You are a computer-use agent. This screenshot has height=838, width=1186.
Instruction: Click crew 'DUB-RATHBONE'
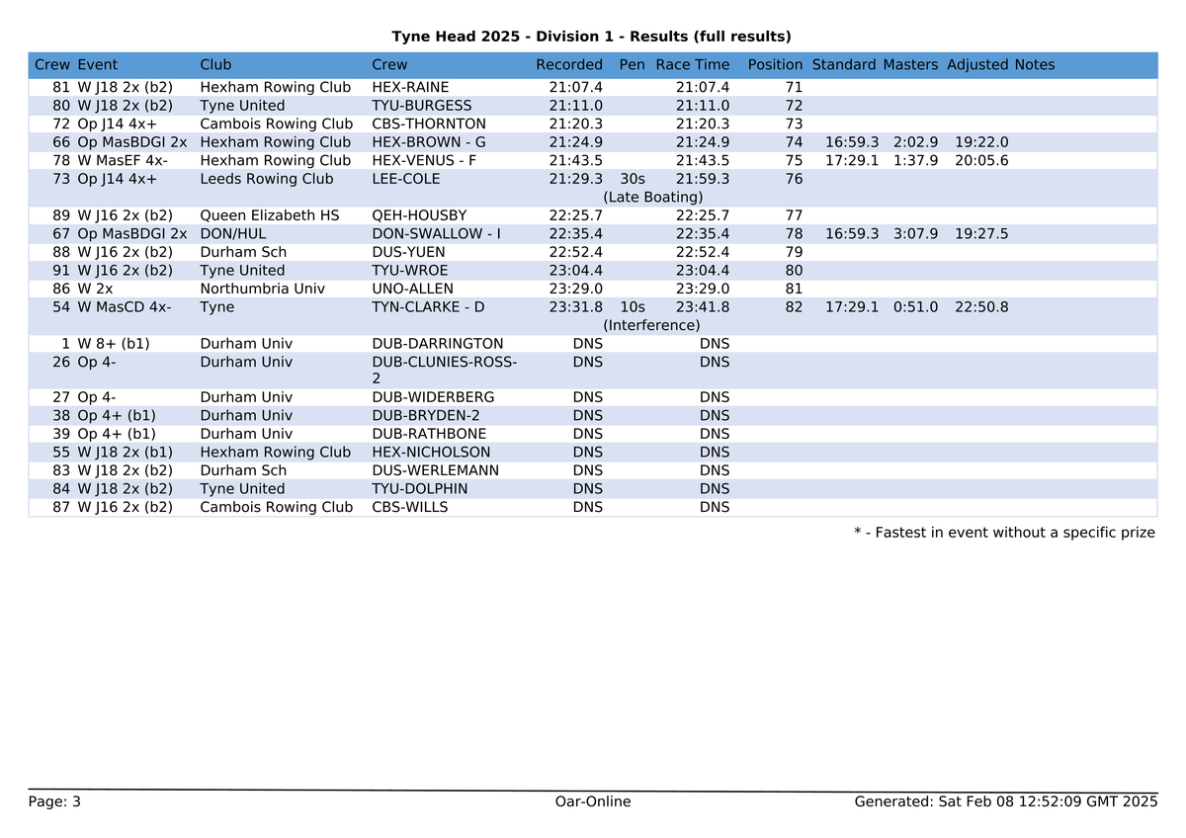pyautogui.click(x=429, y=434)
